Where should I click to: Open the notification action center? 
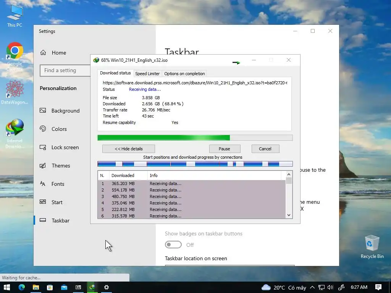click(x=378, y=287)
